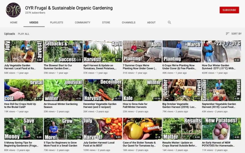Viewport: 245px width, 153px height.
Task: Open the December Harvest thumbnail
Action: (103, 90)
